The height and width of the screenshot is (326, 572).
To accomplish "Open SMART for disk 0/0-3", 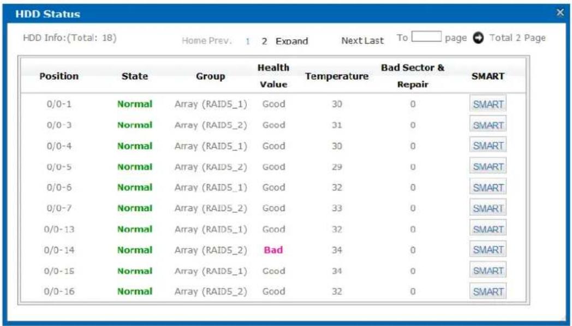I will 488,125.
